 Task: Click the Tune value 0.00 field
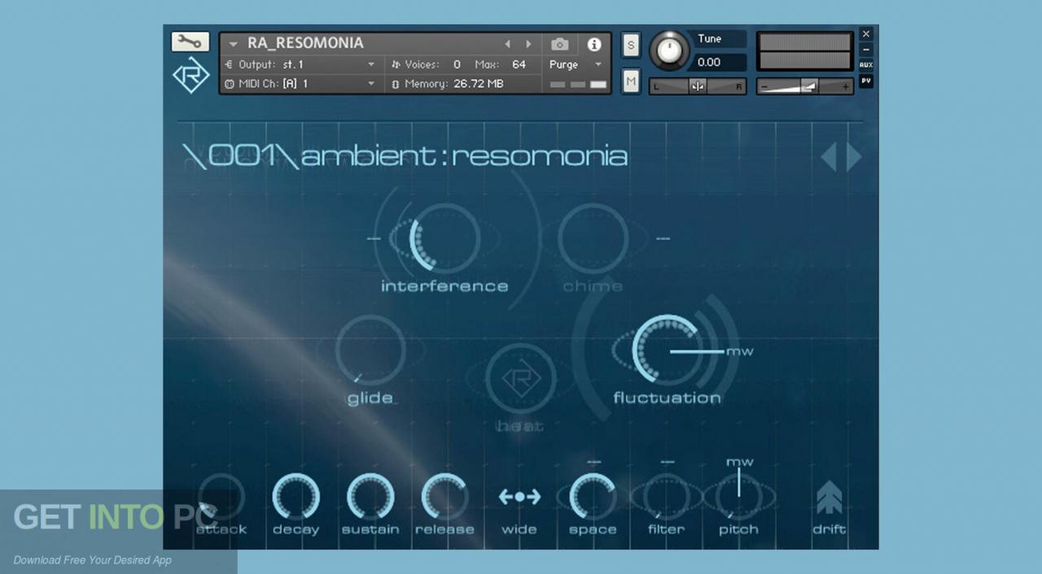click(717, 62)
